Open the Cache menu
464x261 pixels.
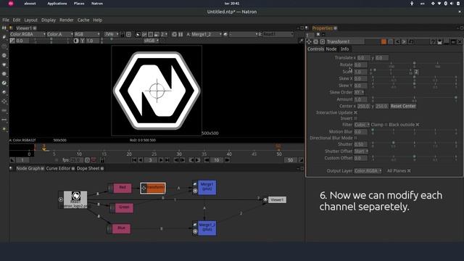tap(83, 20)
